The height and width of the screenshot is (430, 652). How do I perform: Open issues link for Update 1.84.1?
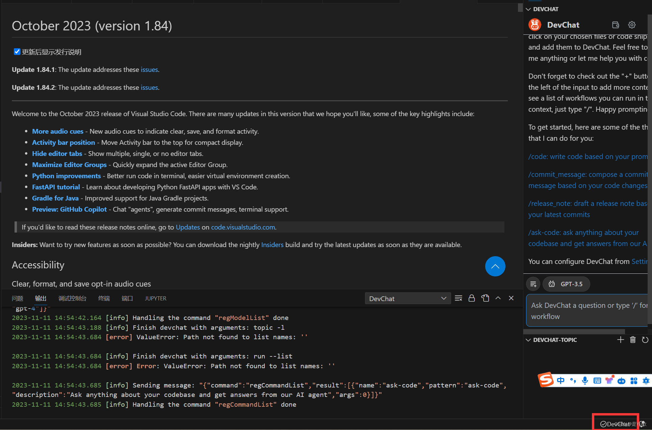click(149, 70)
